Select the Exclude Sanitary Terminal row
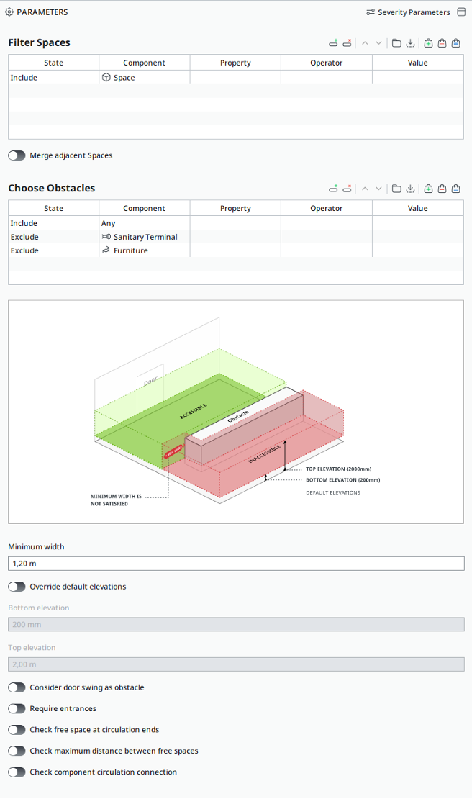 point(144,237)
